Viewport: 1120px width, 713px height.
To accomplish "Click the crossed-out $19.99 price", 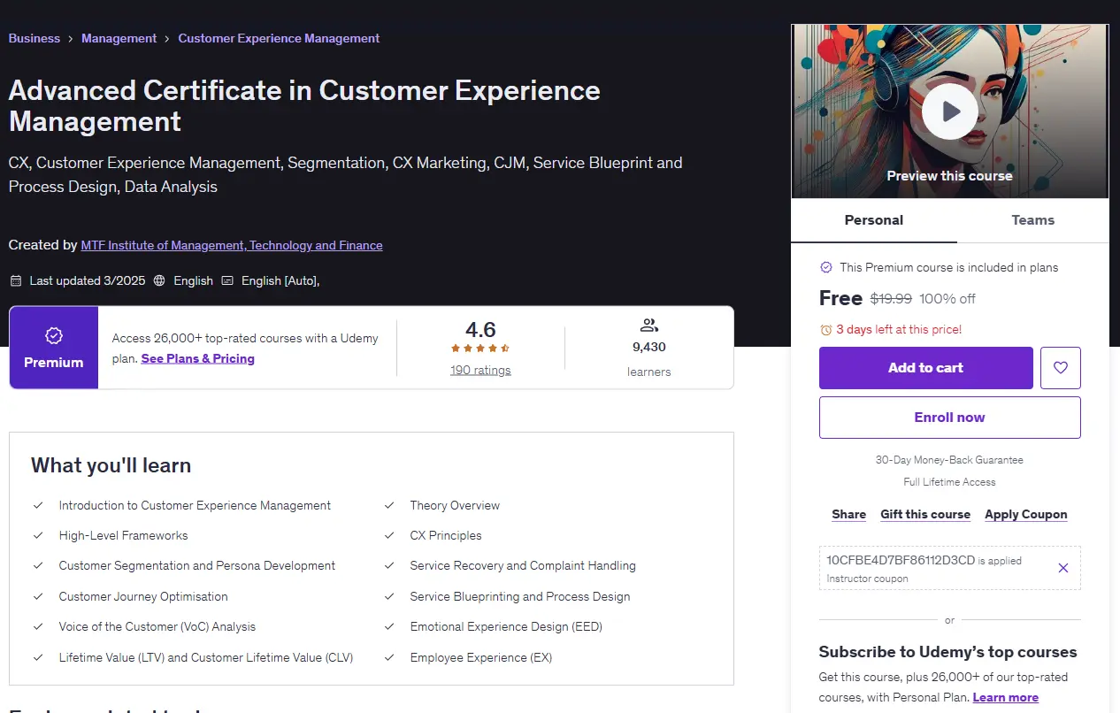I will pos(891,299).
